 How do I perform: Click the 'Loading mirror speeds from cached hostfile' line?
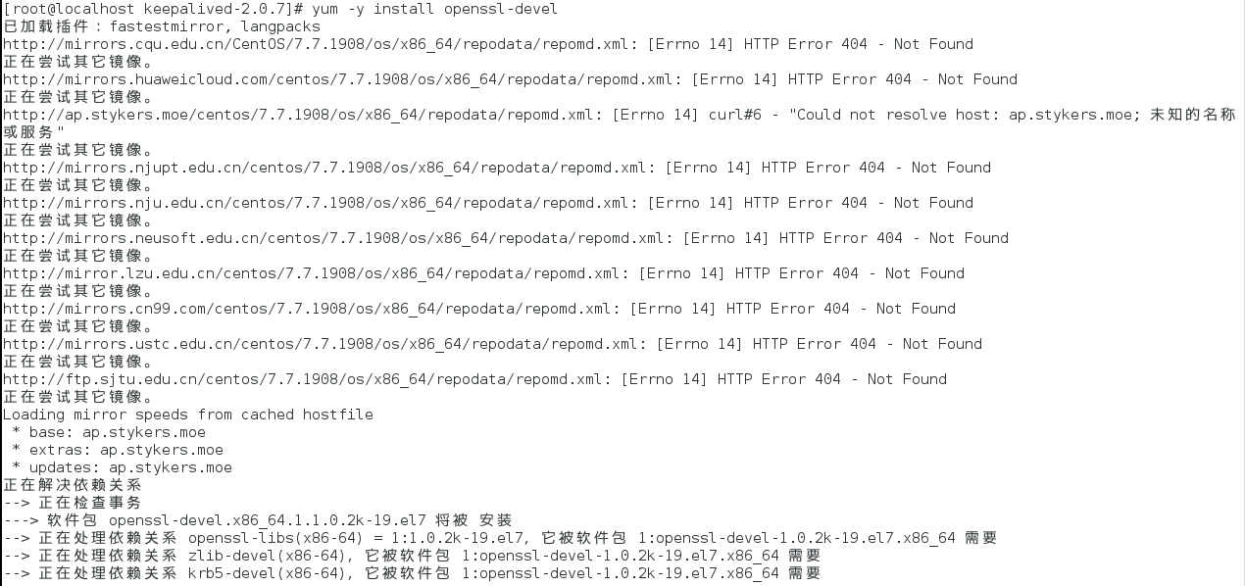[x=188, y=415]
